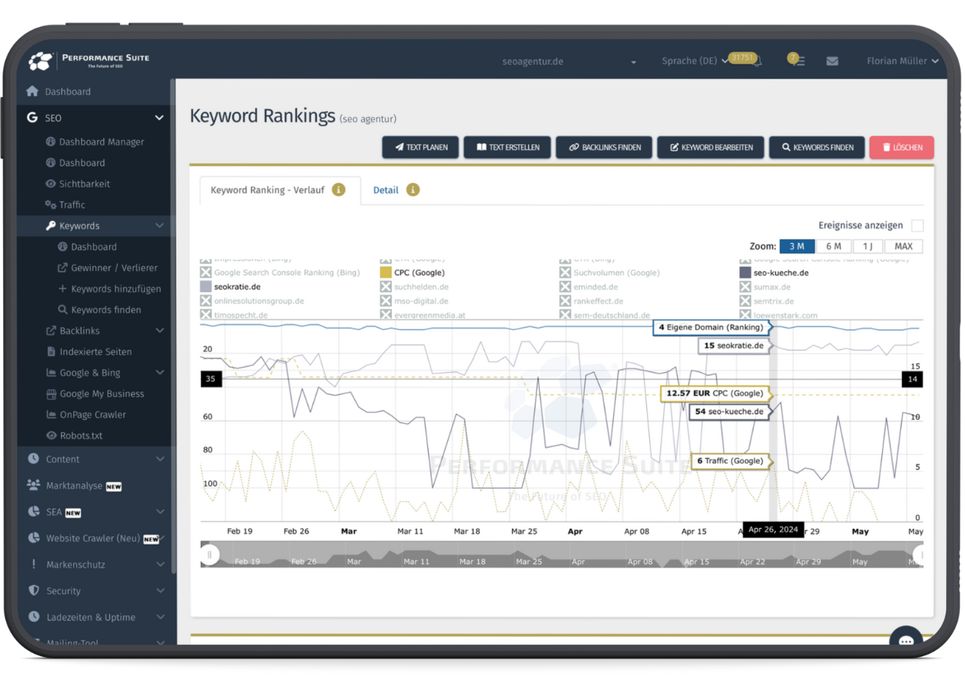The height and width of the screenshot is (696, 965).
Task: Open the Dashboard home icon in sidebar
Action: pos(32,91)
